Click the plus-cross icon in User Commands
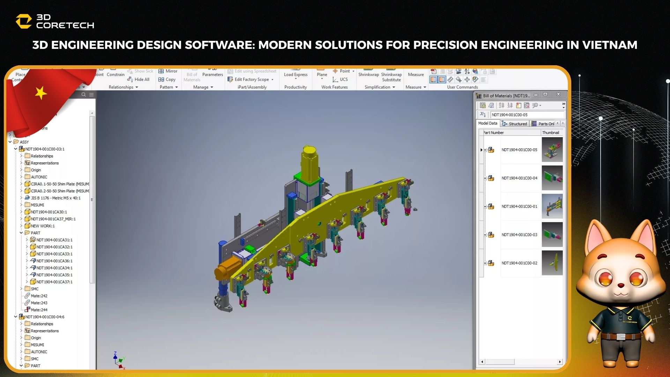 point(467,80)
